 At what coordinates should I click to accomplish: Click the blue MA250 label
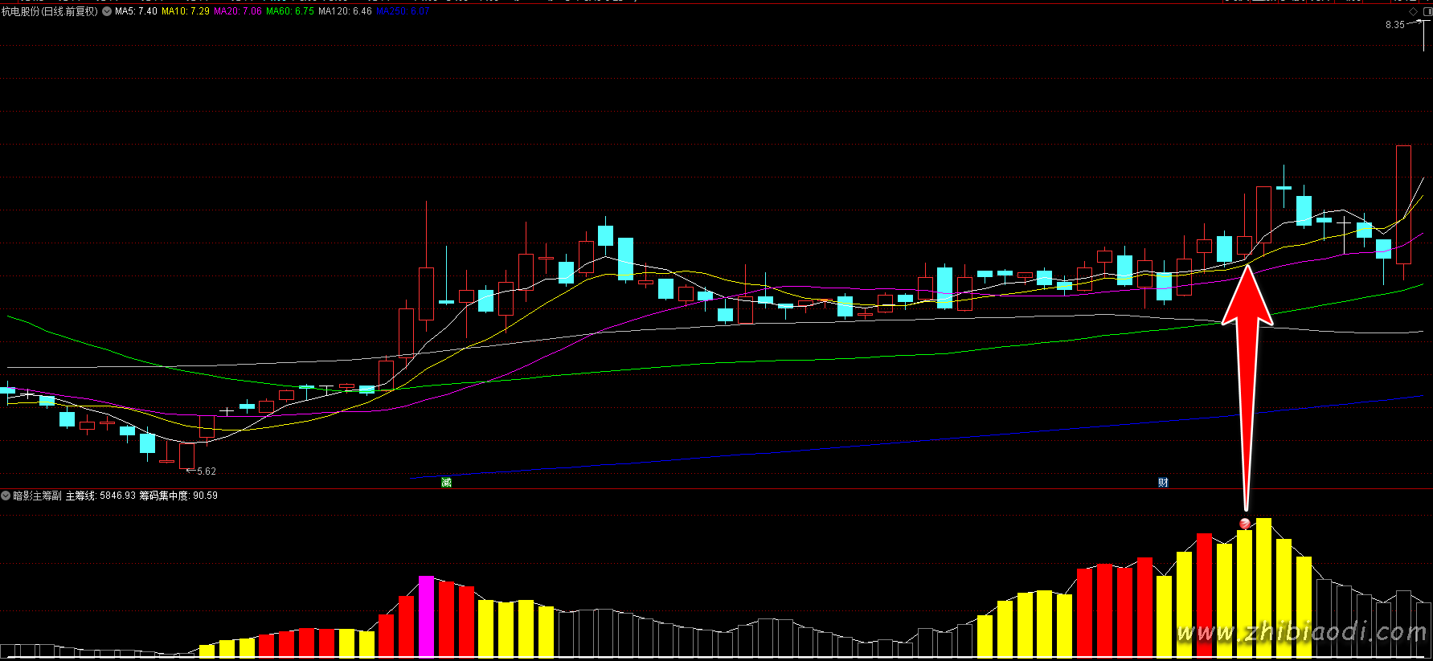(402, 12)
